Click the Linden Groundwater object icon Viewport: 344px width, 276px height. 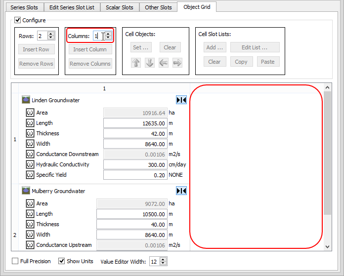point(26,100)
